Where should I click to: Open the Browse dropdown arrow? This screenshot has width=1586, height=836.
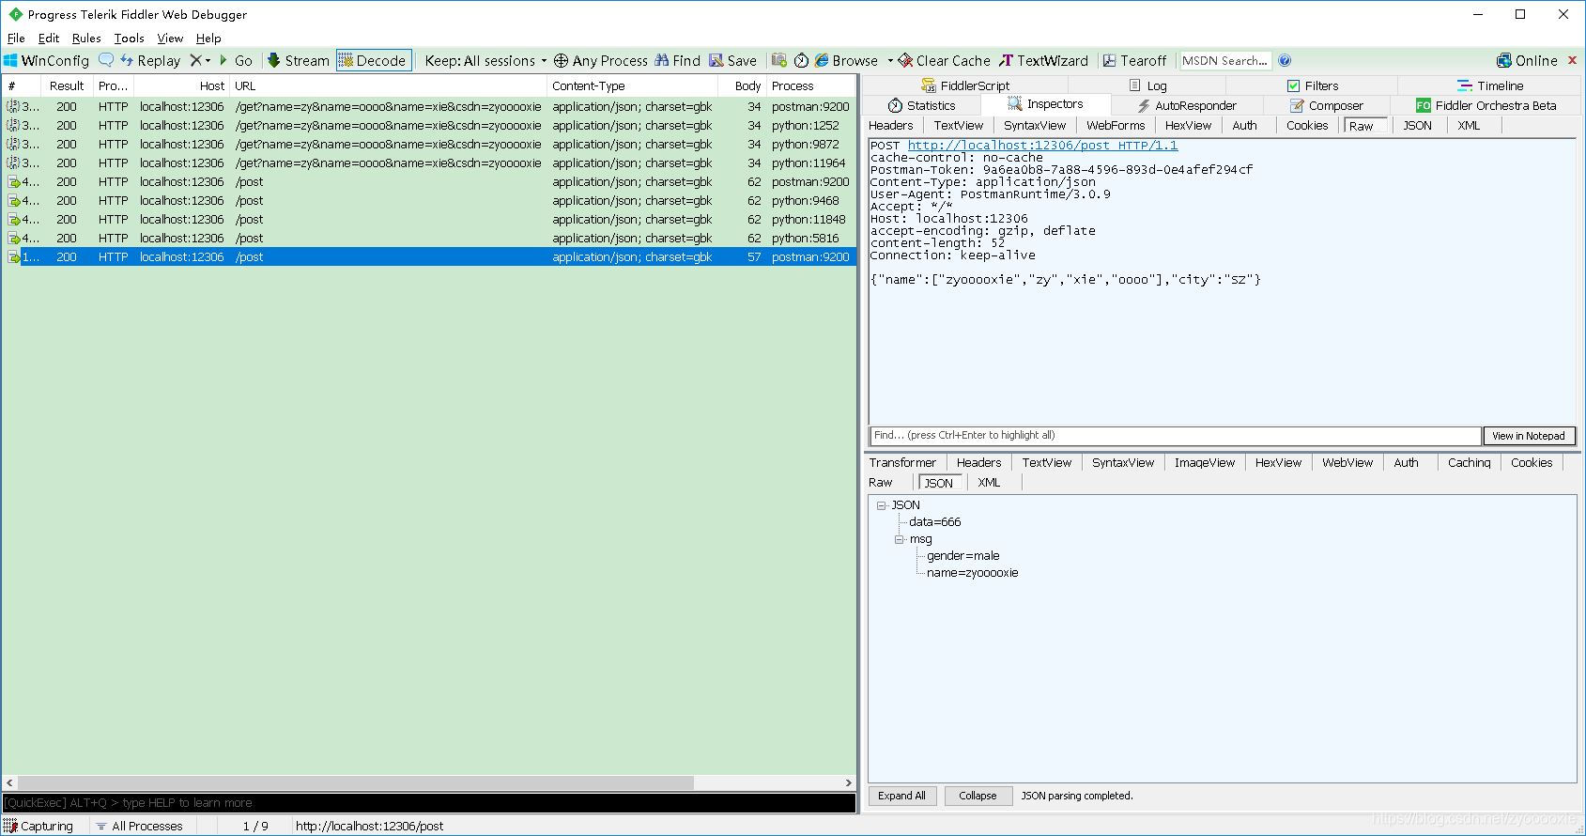pyautogui.click(x=888, y=60)
